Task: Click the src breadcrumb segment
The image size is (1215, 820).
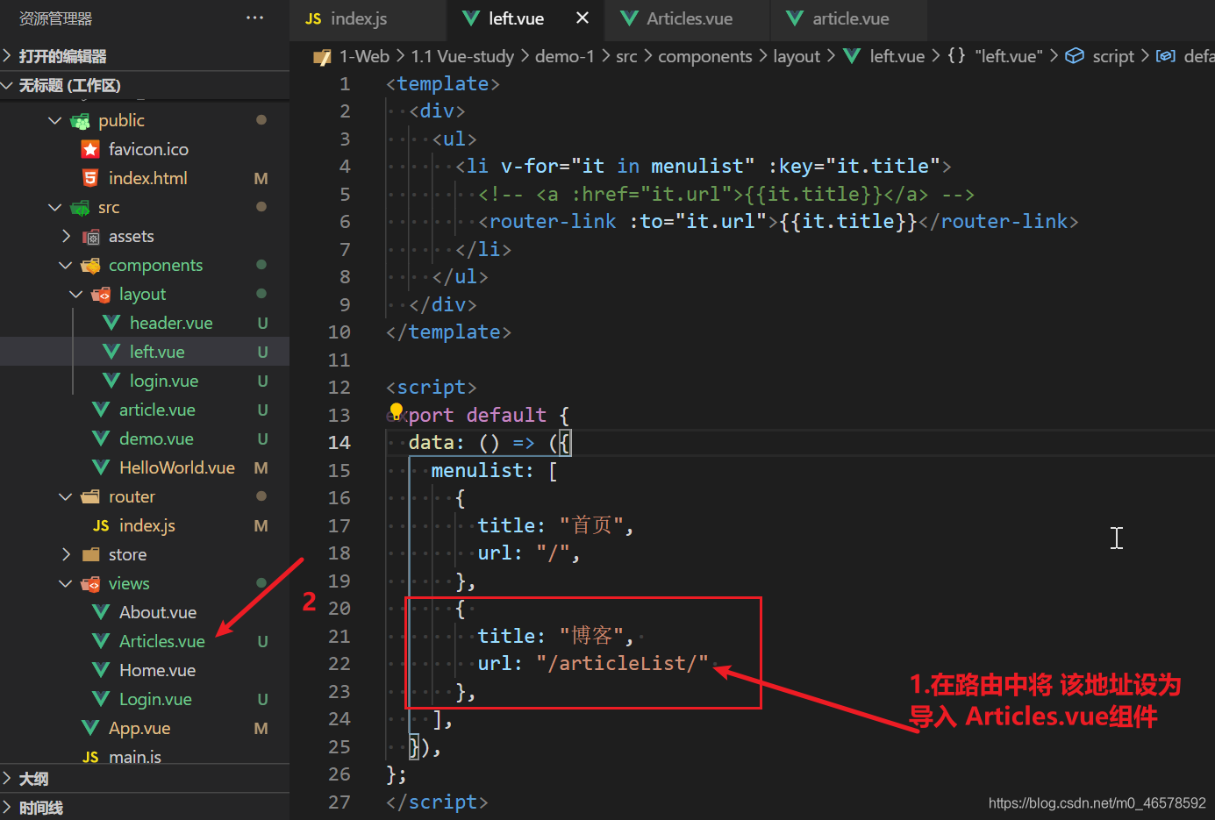Action: click(x=626, y=56)
